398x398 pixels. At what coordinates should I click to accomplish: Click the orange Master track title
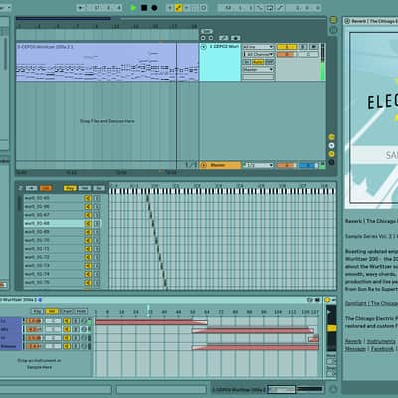point(220,165)
